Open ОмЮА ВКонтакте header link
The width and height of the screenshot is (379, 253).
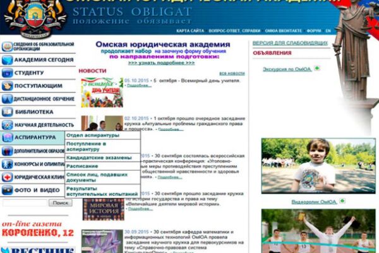pyautogui.click(x=283, y=31)
